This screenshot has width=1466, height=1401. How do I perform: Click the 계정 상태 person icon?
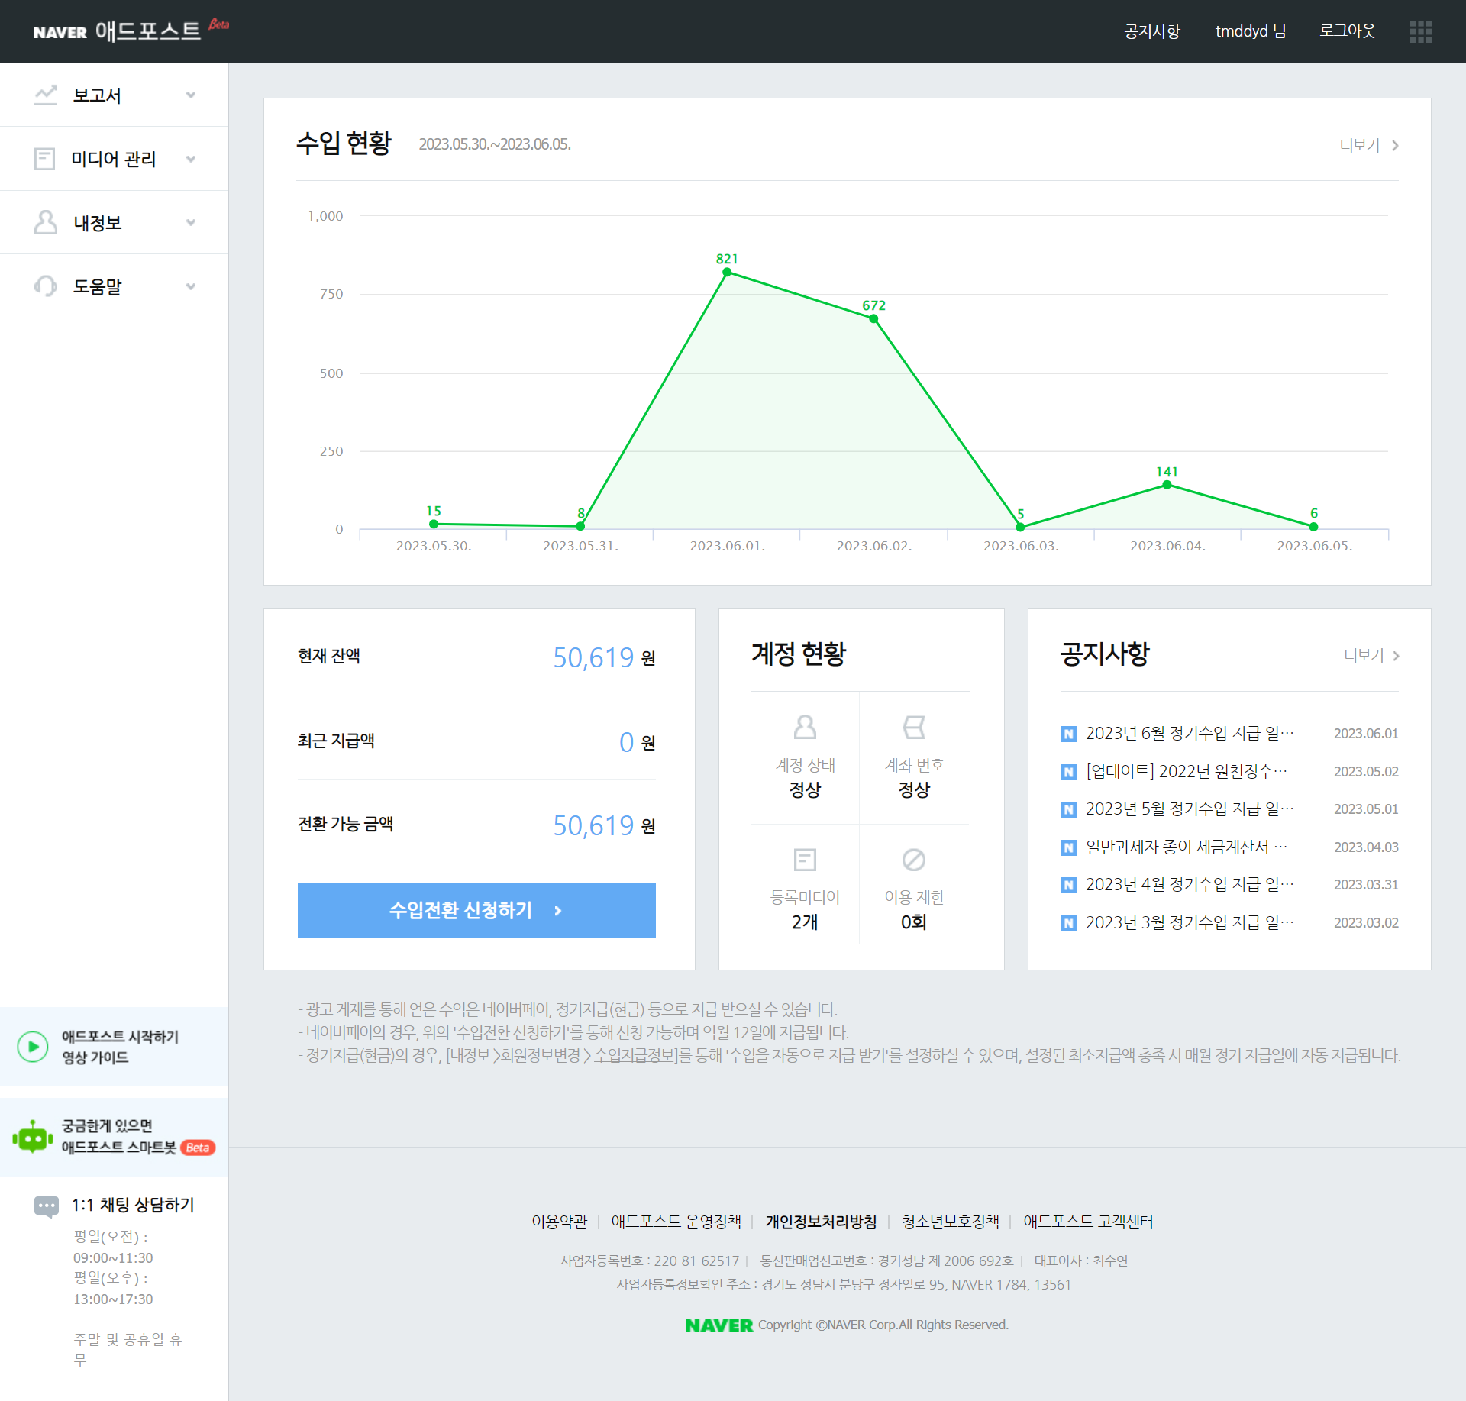pyautogui.click(x=805, y=727)
